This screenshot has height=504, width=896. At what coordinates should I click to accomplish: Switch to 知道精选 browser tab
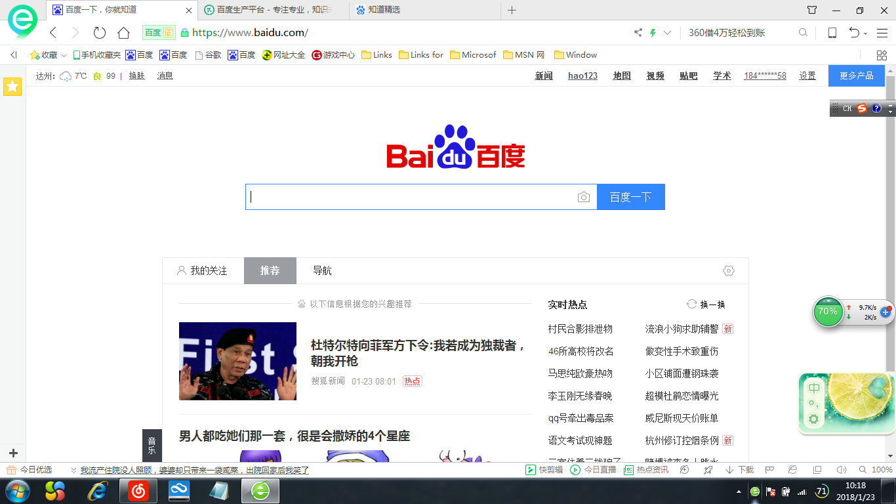(x=384, y=10)
